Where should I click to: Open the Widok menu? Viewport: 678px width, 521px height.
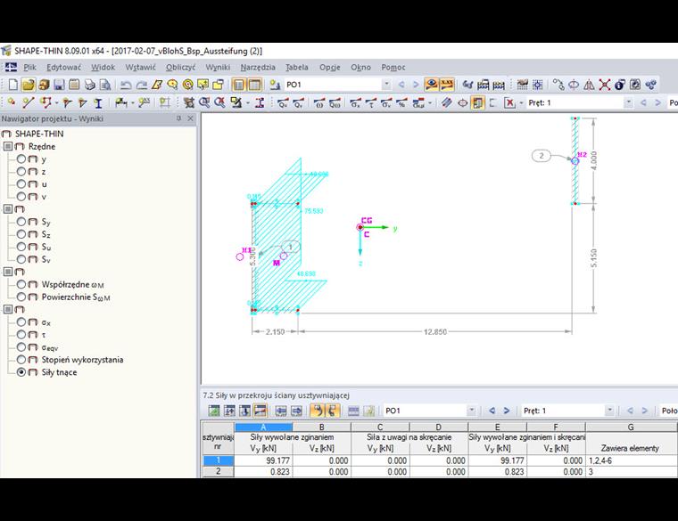pos(103,68)
